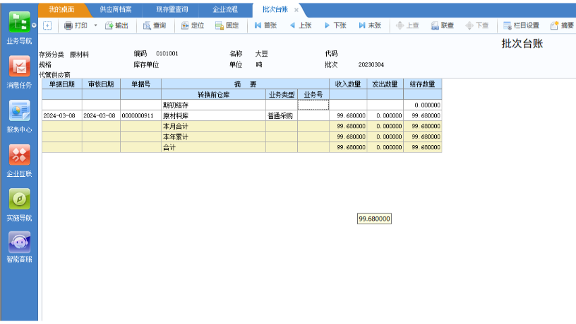This screenshot has width=576, height=324.
Task: Open the 打印 dropdown arrow
Action: click(95, 26)
